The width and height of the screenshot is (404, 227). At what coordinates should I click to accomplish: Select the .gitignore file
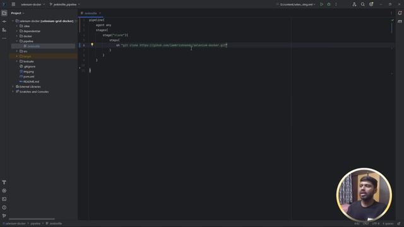28,66
